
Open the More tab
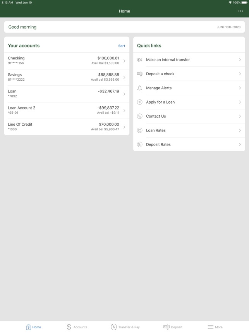[x=215, y=327]
